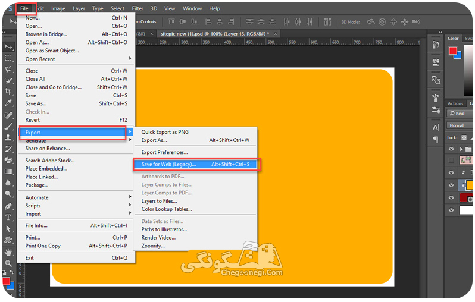
Task: Click the Color panel blue background swatch
Action: 458,55
